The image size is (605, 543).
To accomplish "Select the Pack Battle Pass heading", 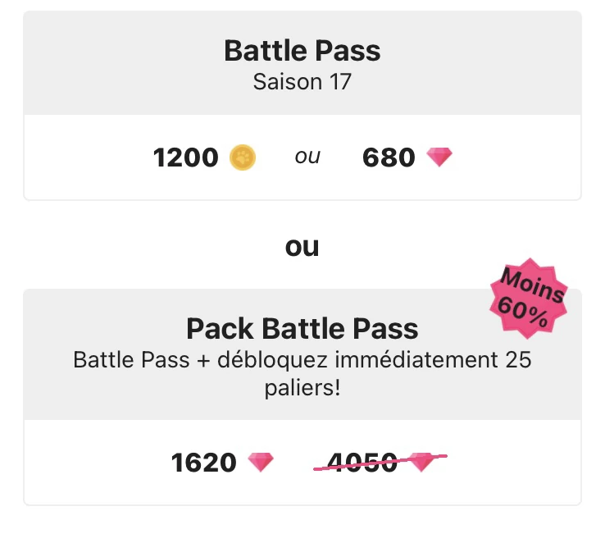I will coord(302,330).
